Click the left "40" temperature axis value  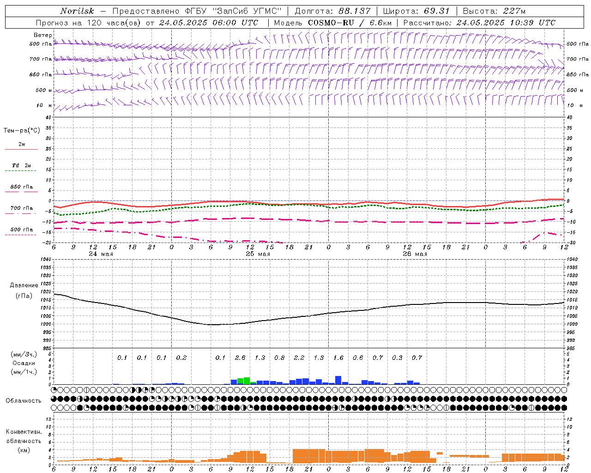tap(48, 117)
